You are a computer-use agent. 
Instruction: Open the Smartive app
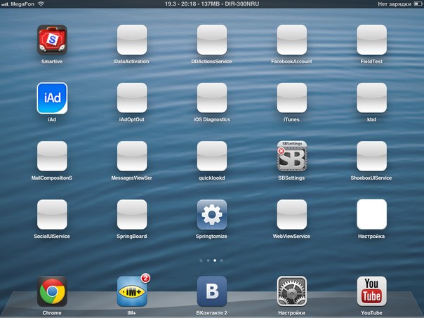point(52,40)
